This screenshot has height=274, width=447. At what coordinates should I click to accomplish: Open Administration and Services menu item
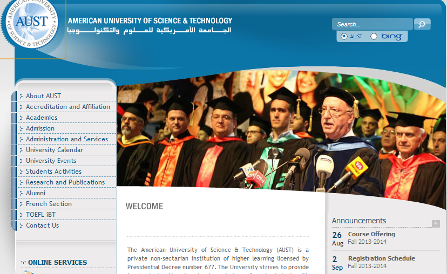tap(67, 139)
